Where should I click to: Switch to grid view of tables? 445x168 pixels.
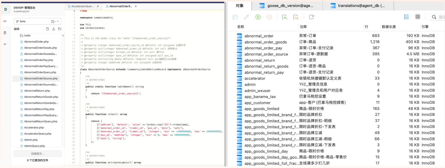point(417,17)
